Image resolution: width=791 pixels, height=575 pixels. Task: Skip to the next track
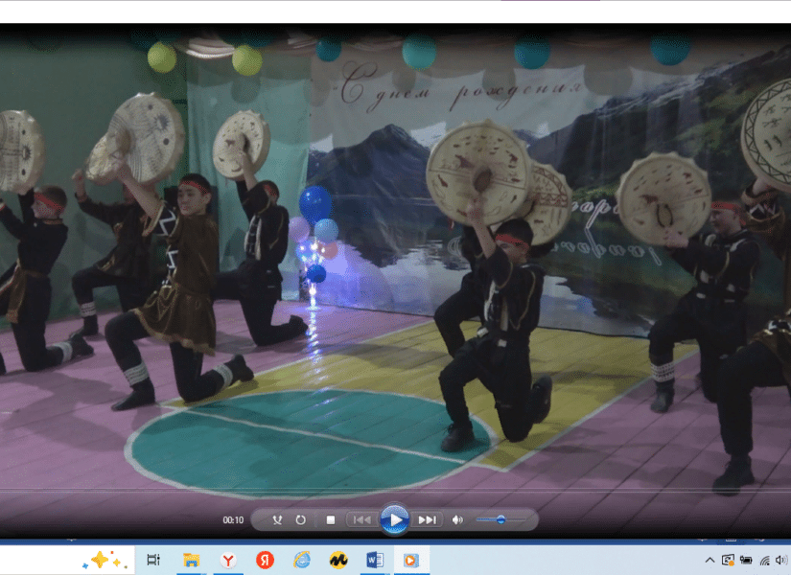click(427, 520)
